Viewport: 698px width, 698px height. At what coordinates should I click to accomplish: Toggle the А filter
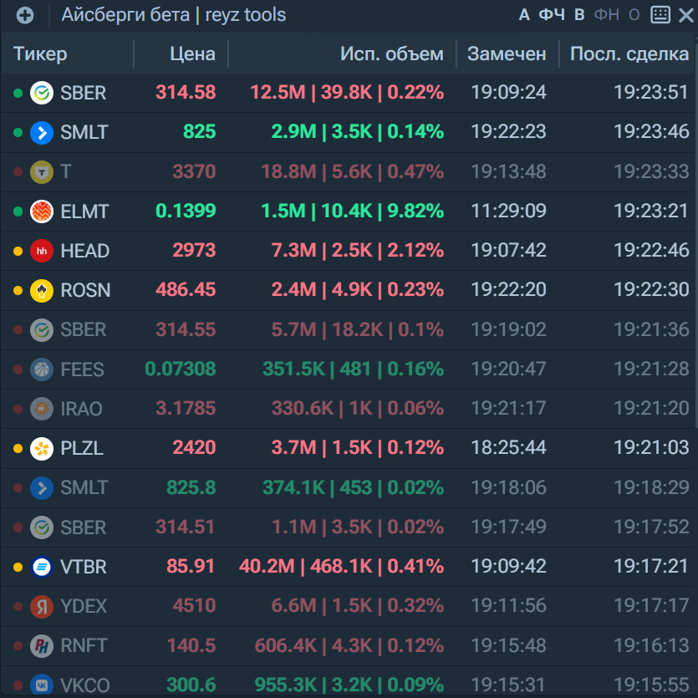(524, 15)
